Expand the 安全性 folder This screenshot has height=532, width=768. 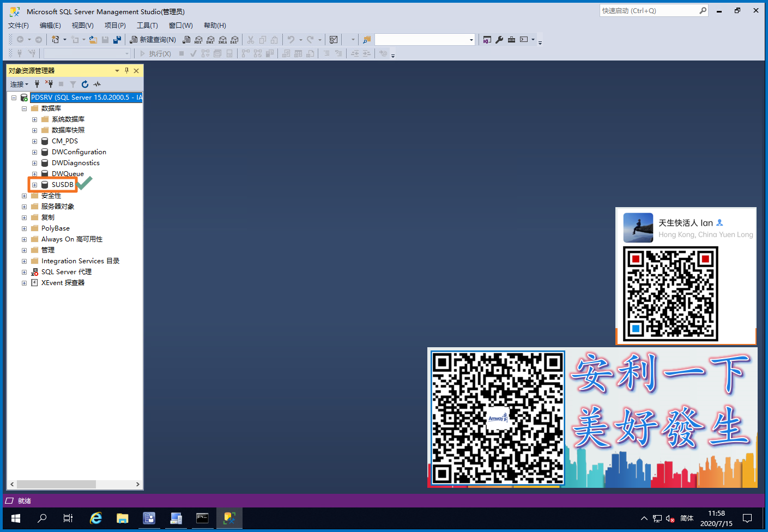[24, 196]
